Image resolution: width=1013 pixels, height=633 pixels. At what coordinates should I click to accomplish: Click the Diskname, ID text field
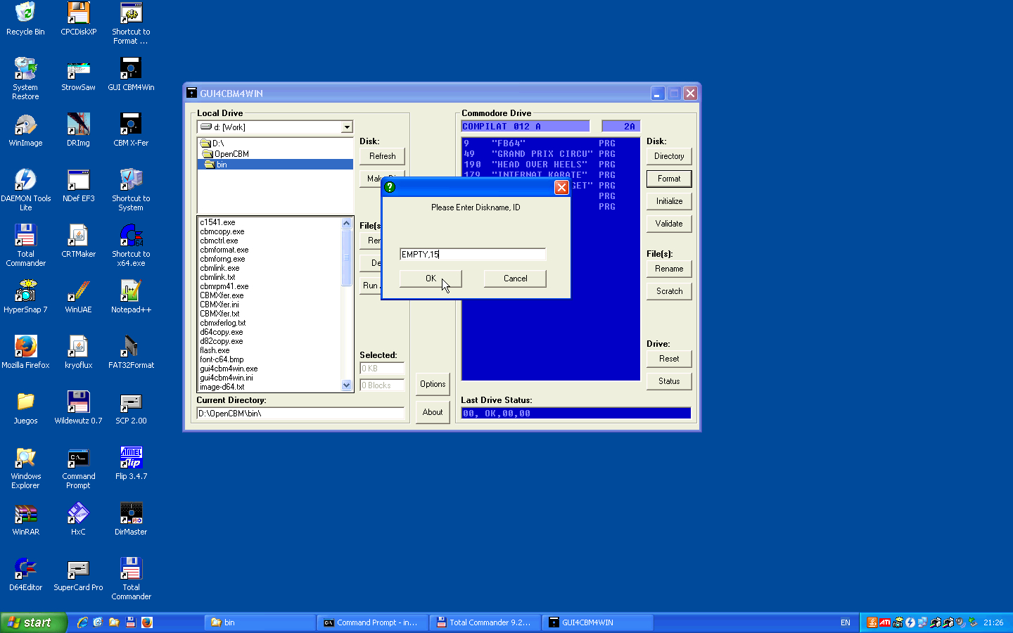click(473, 254)
